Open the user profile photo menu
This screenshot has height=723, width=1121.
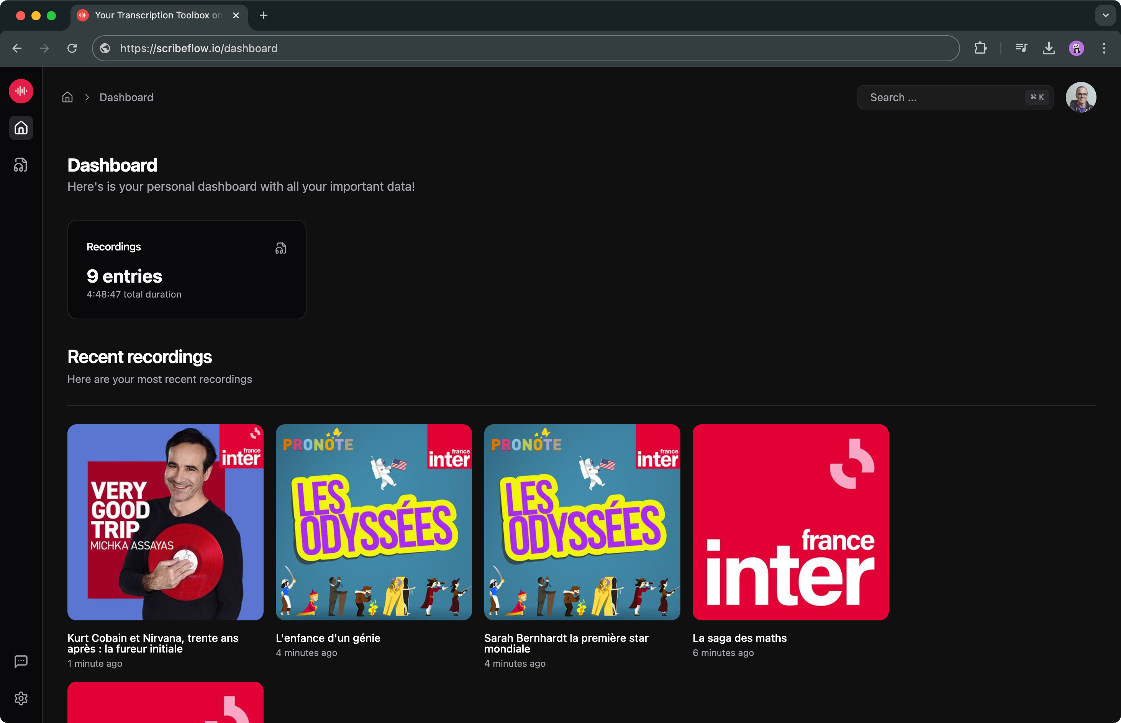click(1081, 97)
